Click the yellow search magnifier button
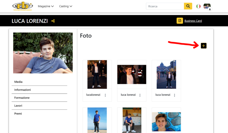The height and width of the screenshot is (133, 228). (188, 6)
